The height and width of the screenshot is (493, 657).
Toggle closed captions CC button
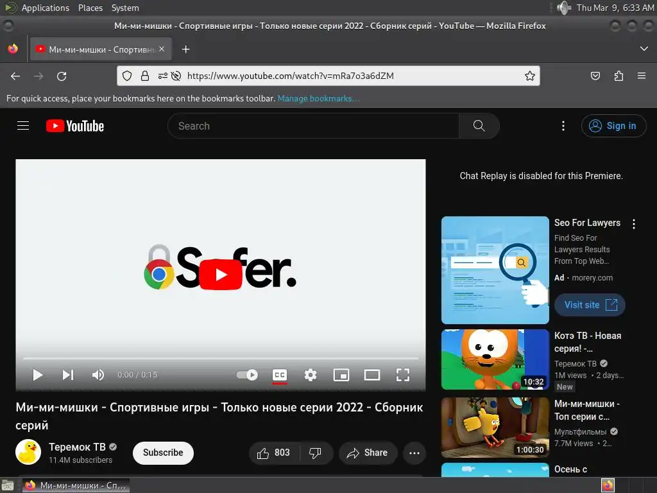pyautogui.click(x=280, y=375)
